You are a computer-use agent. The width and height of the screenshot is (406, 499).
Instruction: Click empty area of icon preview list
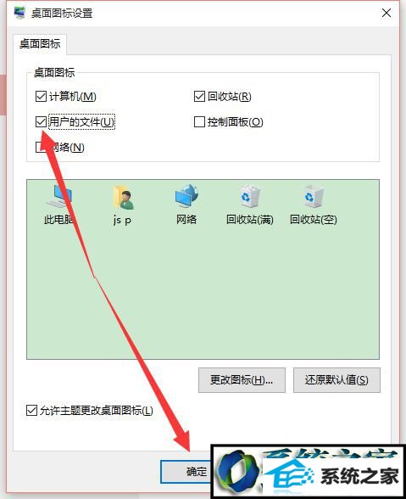203,293
